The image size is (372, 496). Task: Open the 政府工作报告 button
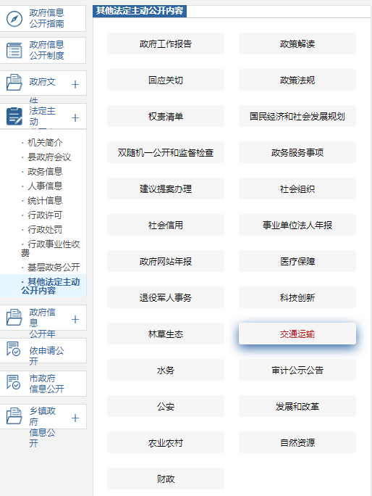pyautogui.click(x=166, y=44)
